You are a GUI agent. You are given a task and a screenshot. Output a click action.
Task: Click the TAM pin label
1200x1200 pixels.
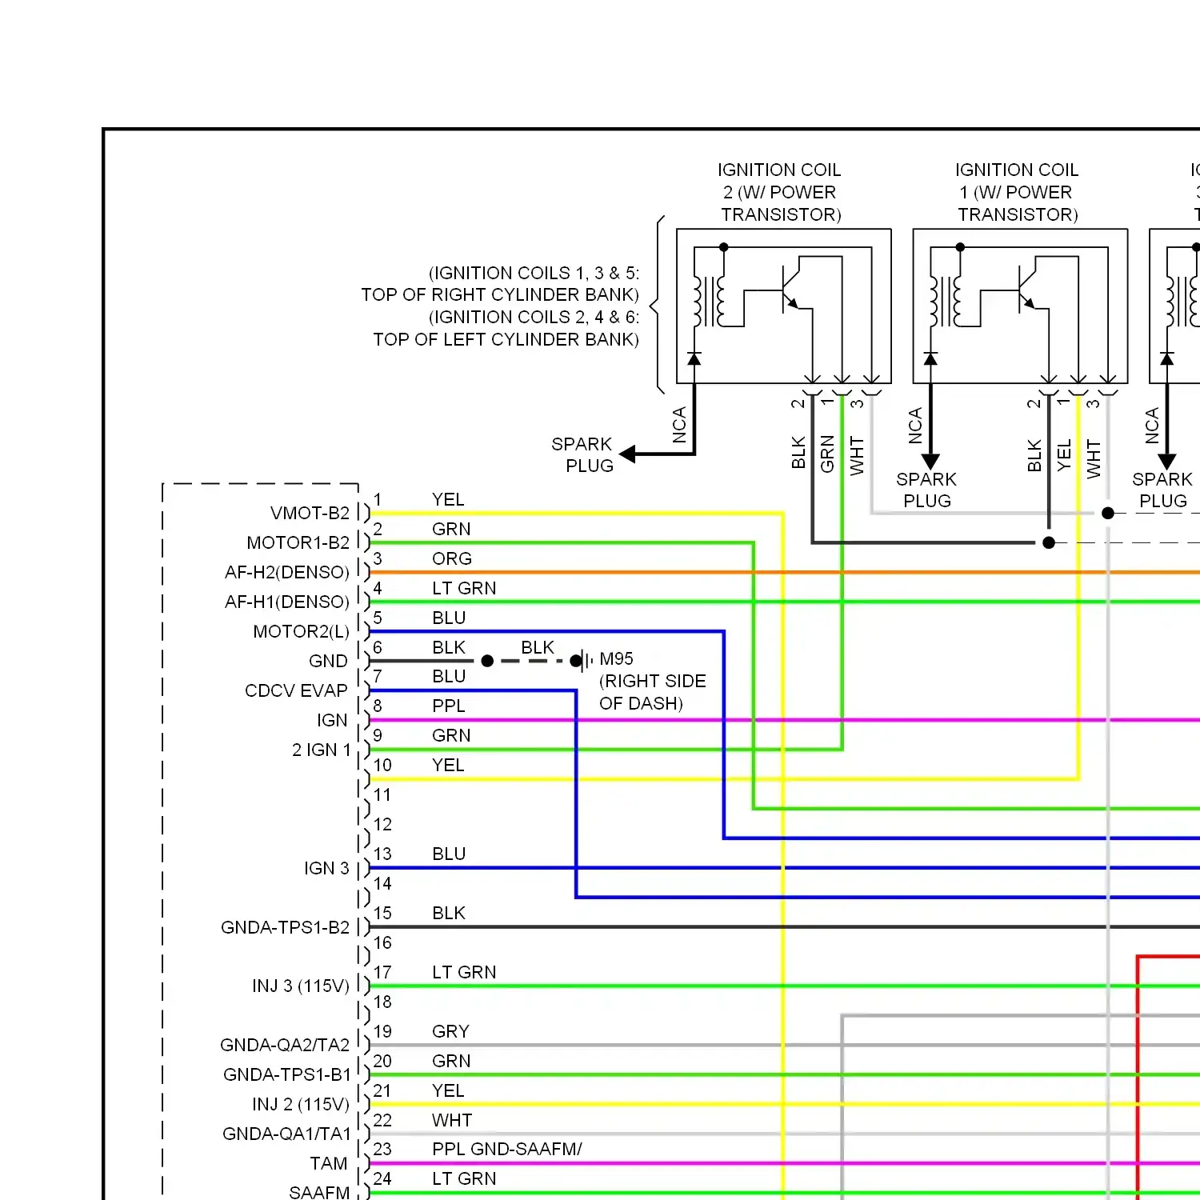tap(329, 1163)
